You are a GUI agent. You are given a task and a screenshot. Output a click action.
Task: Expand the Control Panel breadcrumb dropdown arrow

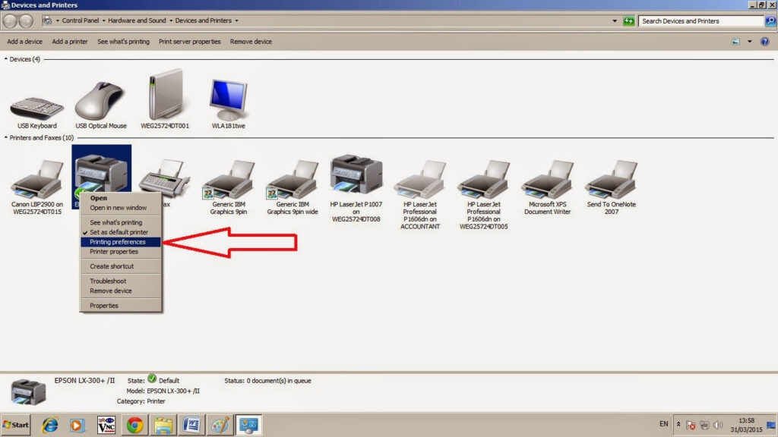tap(103, 20)
